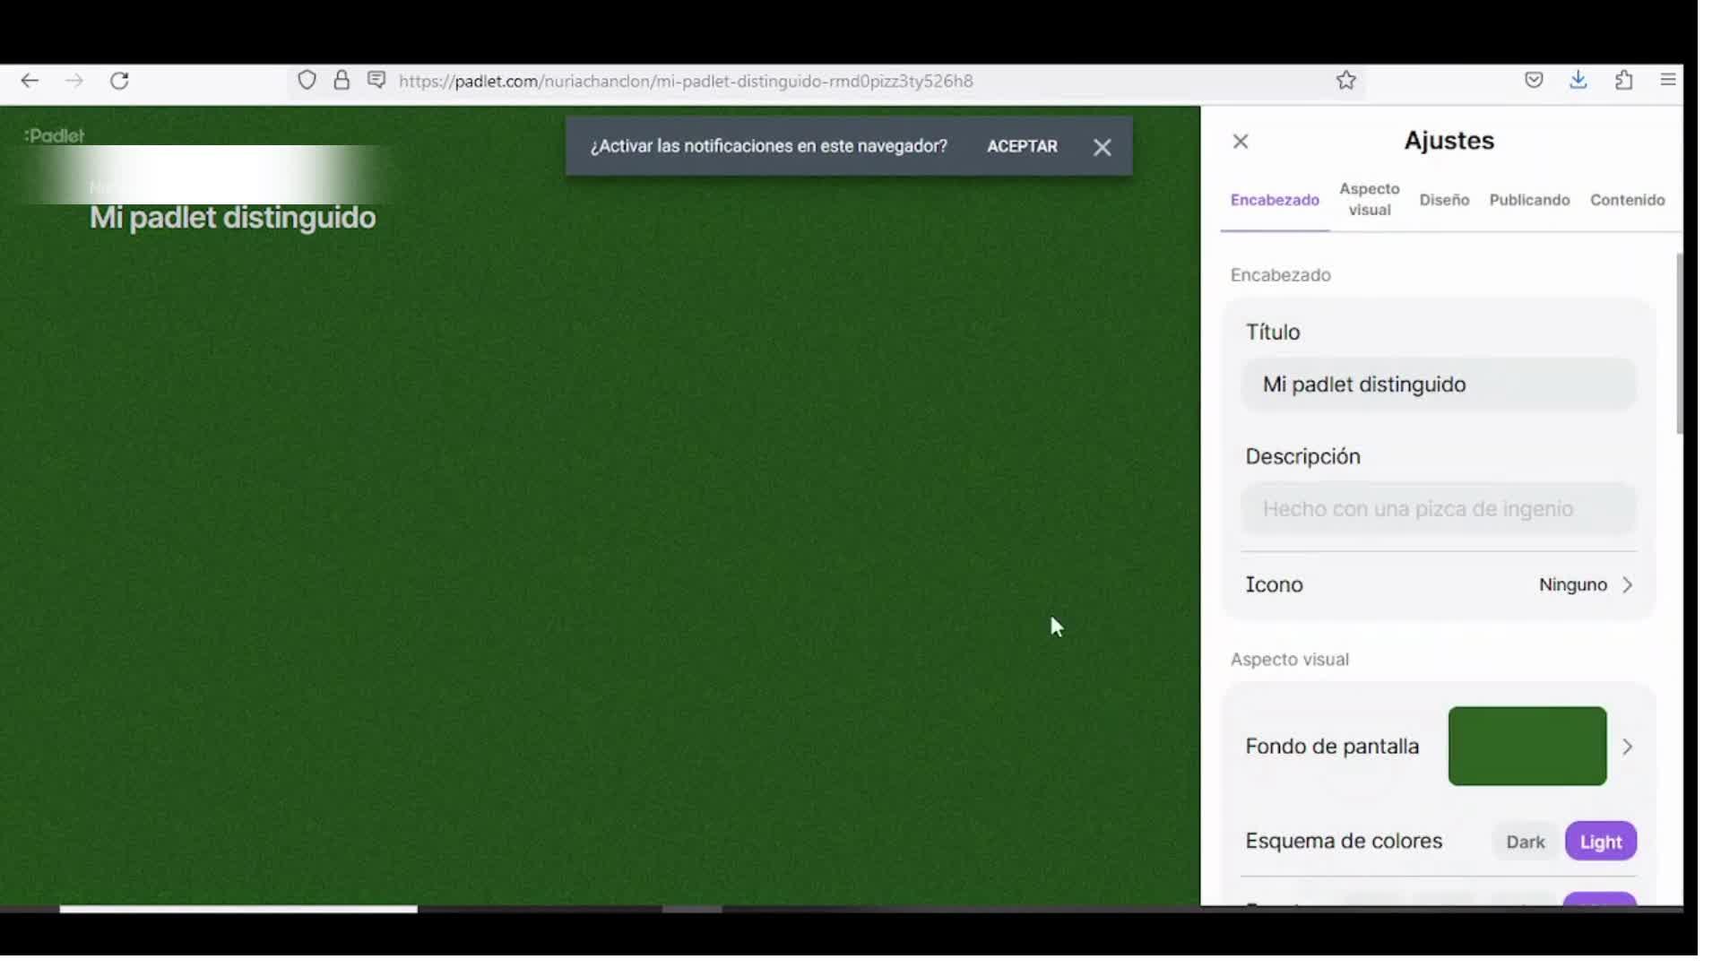Open wallpaper options via chevron
Image resolution: width=1721 pixels, height=968 pixels.
1627,748
